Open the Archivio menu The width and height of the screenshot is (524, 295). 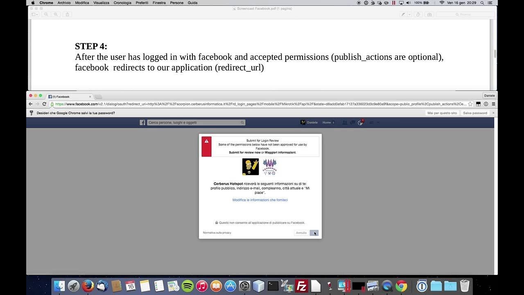click(64, 3)
